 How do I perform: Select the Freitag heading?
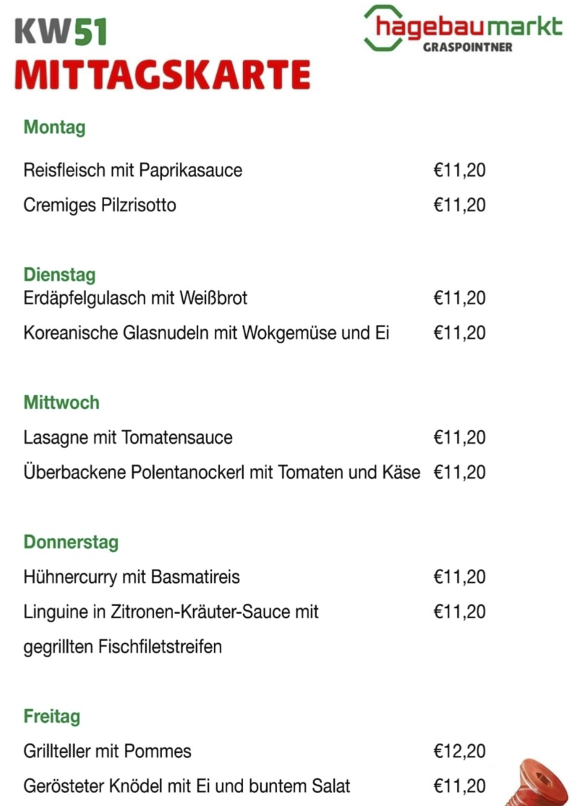pyautogui.click(x=52, y=716)
